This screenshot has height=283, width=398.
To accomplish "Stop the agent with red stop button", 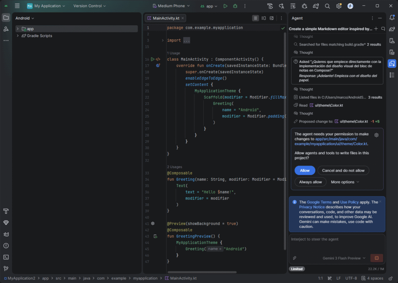I will pyautogui.click(x=377, y=258).
